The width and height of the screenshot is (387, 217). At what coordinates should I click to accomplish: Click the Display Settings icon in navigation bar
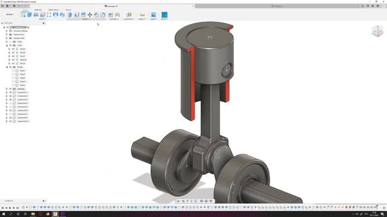pos(202,201)
